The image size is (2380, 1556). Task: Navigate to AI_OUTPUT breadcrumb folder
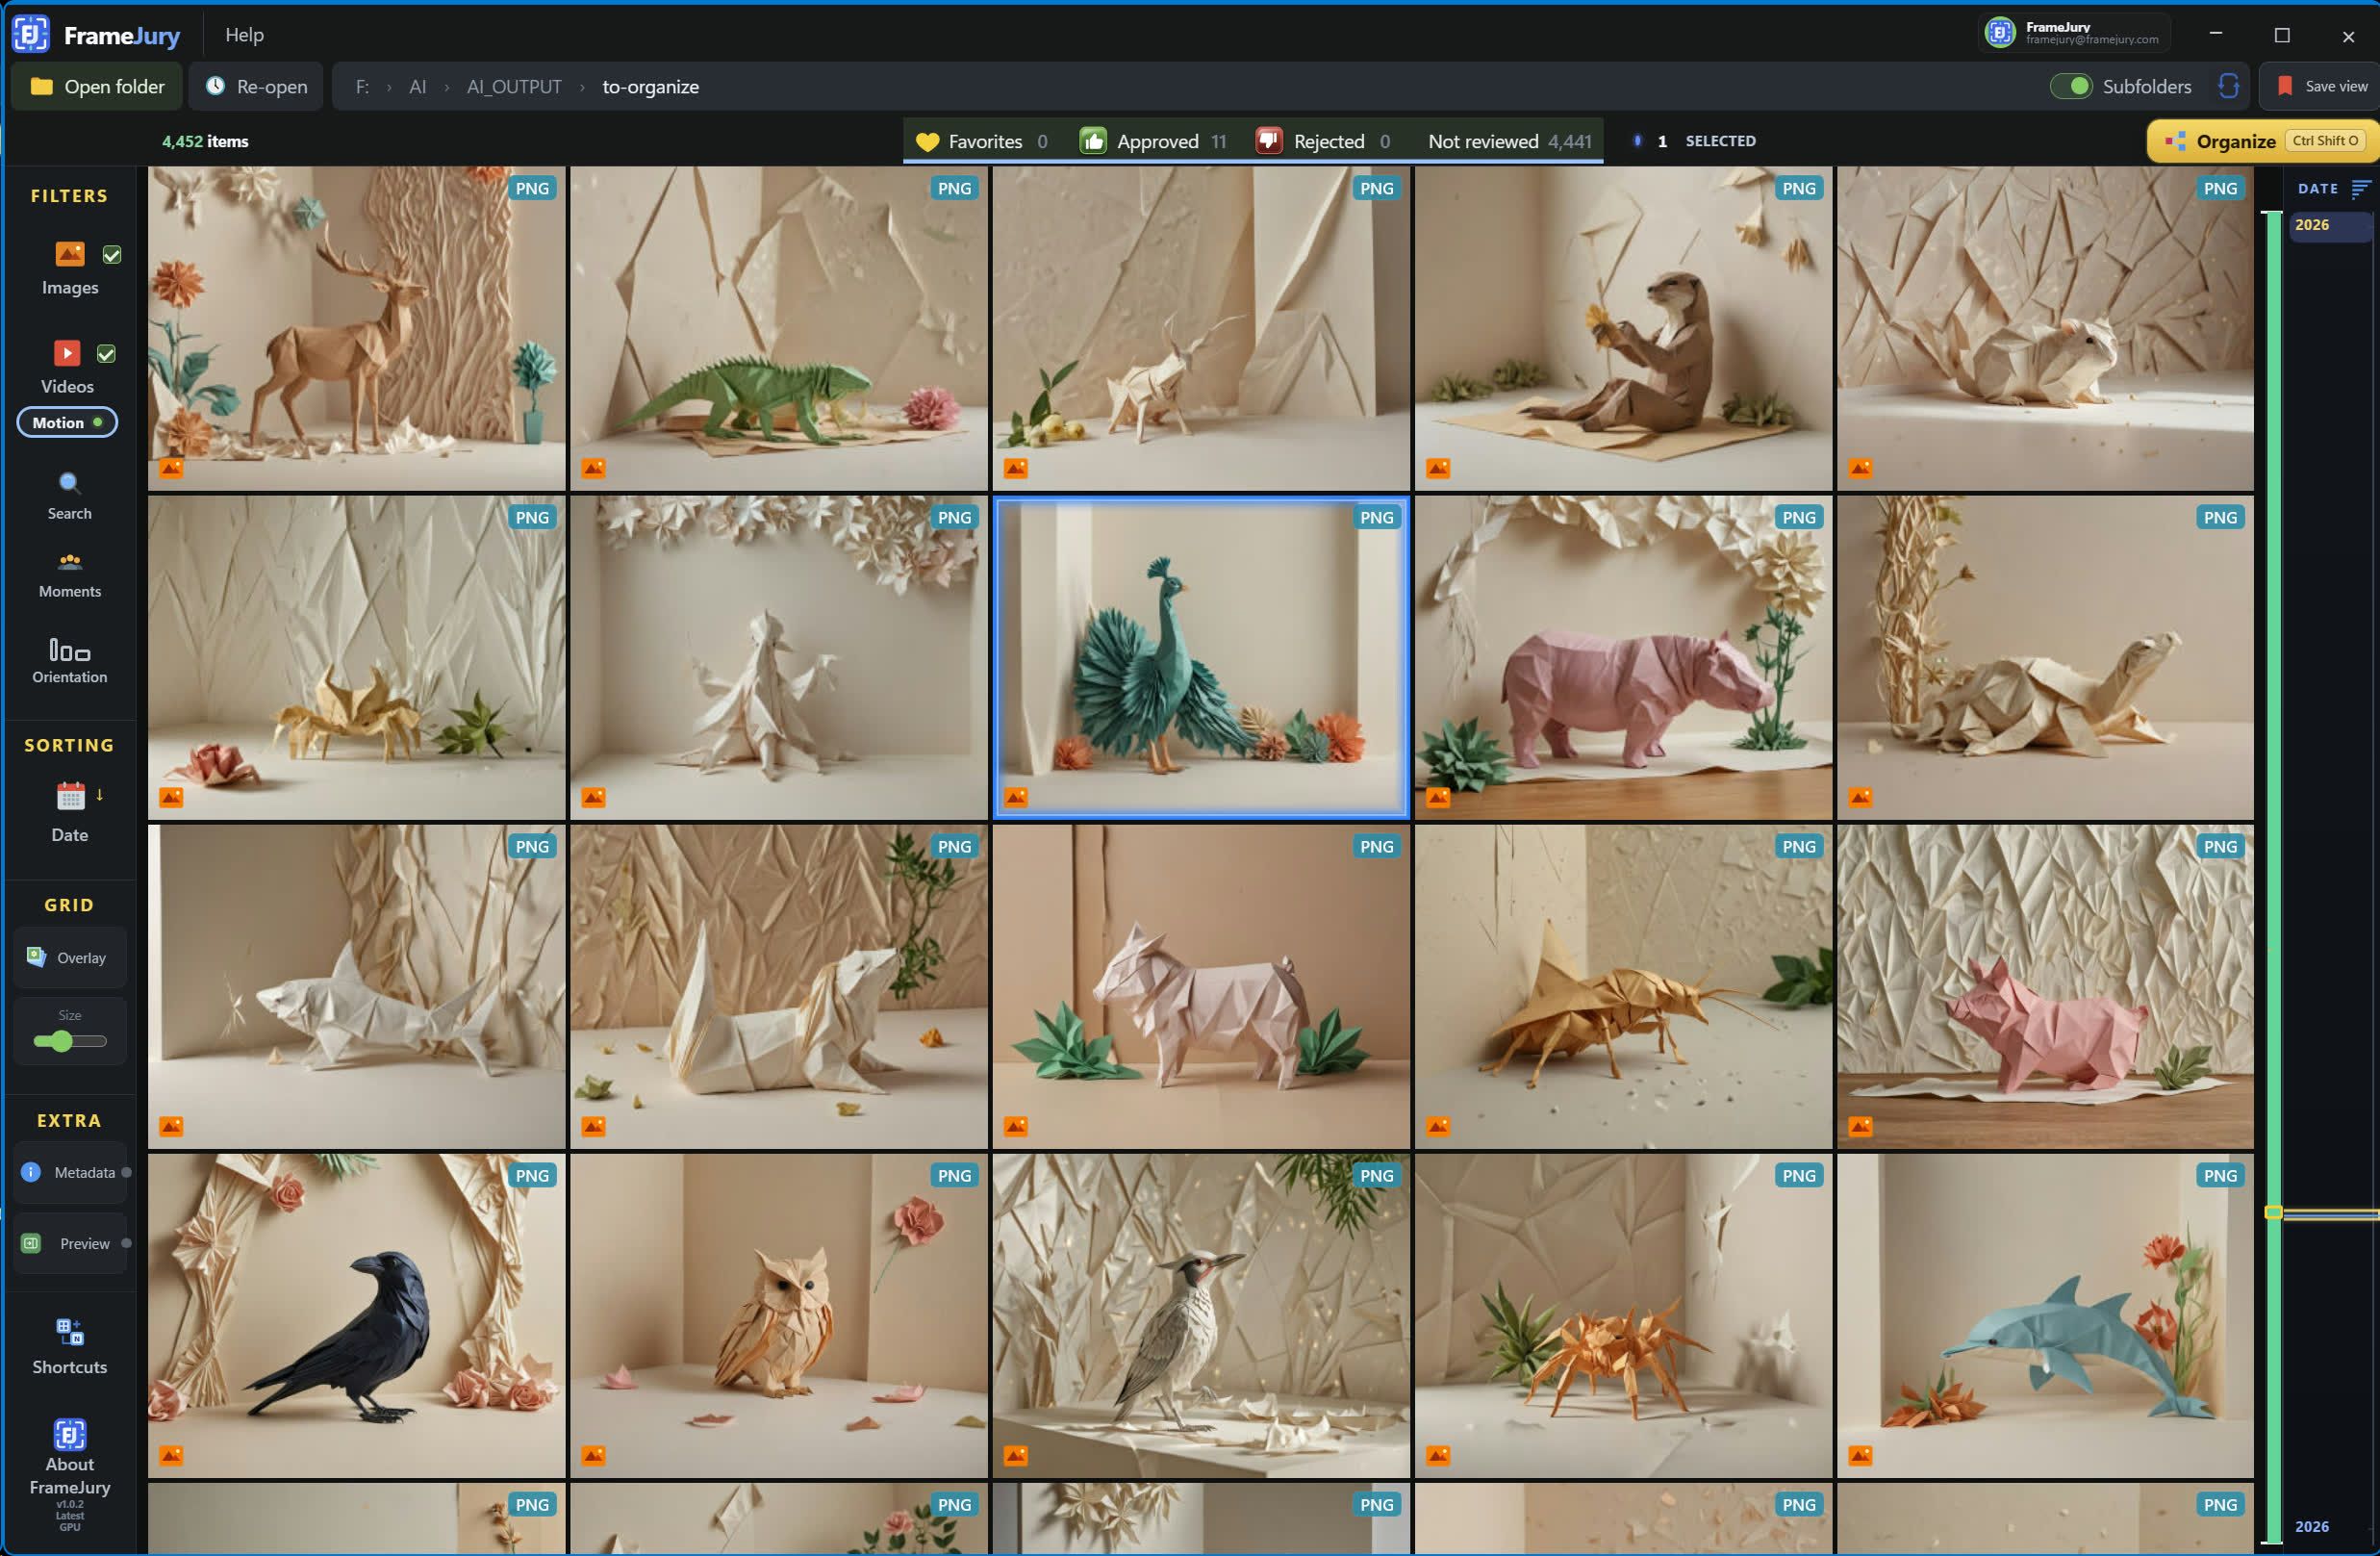[x=514, y=87]
